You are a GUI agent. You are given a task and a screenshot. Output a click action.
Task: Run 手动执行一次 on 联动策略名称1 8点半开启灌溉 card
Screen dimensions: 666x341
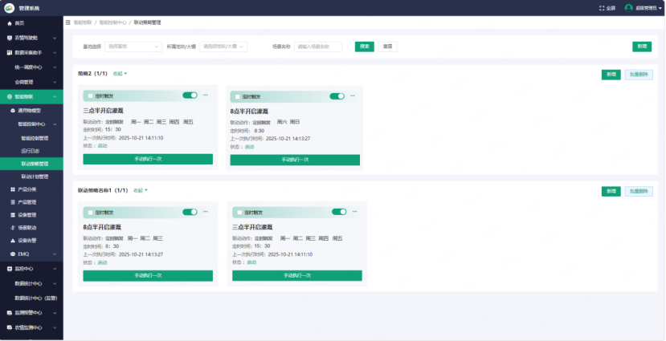click(148, 276)
